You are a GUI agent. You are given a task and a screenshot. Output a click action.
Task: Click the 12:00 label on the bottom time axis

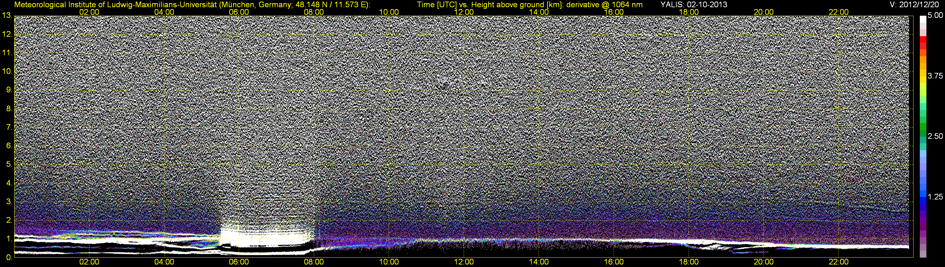(x=464, y=262)
